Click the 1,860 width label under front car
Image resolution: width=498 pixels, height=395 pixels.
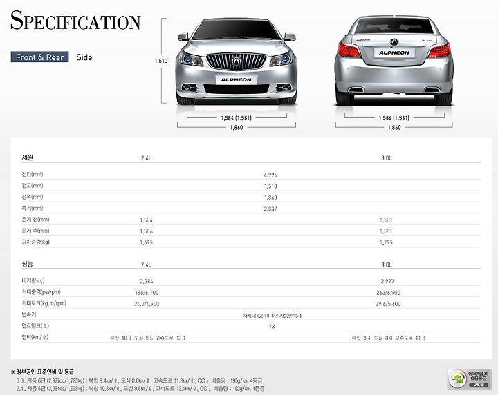(x=237, y=128)
